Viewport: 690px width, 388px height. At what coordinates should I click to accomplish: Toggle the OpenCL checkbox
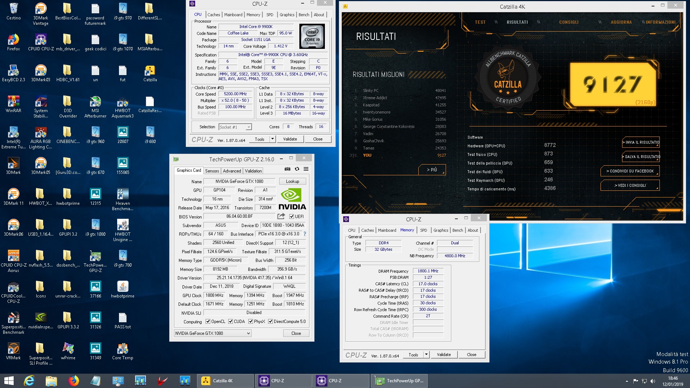208,322
